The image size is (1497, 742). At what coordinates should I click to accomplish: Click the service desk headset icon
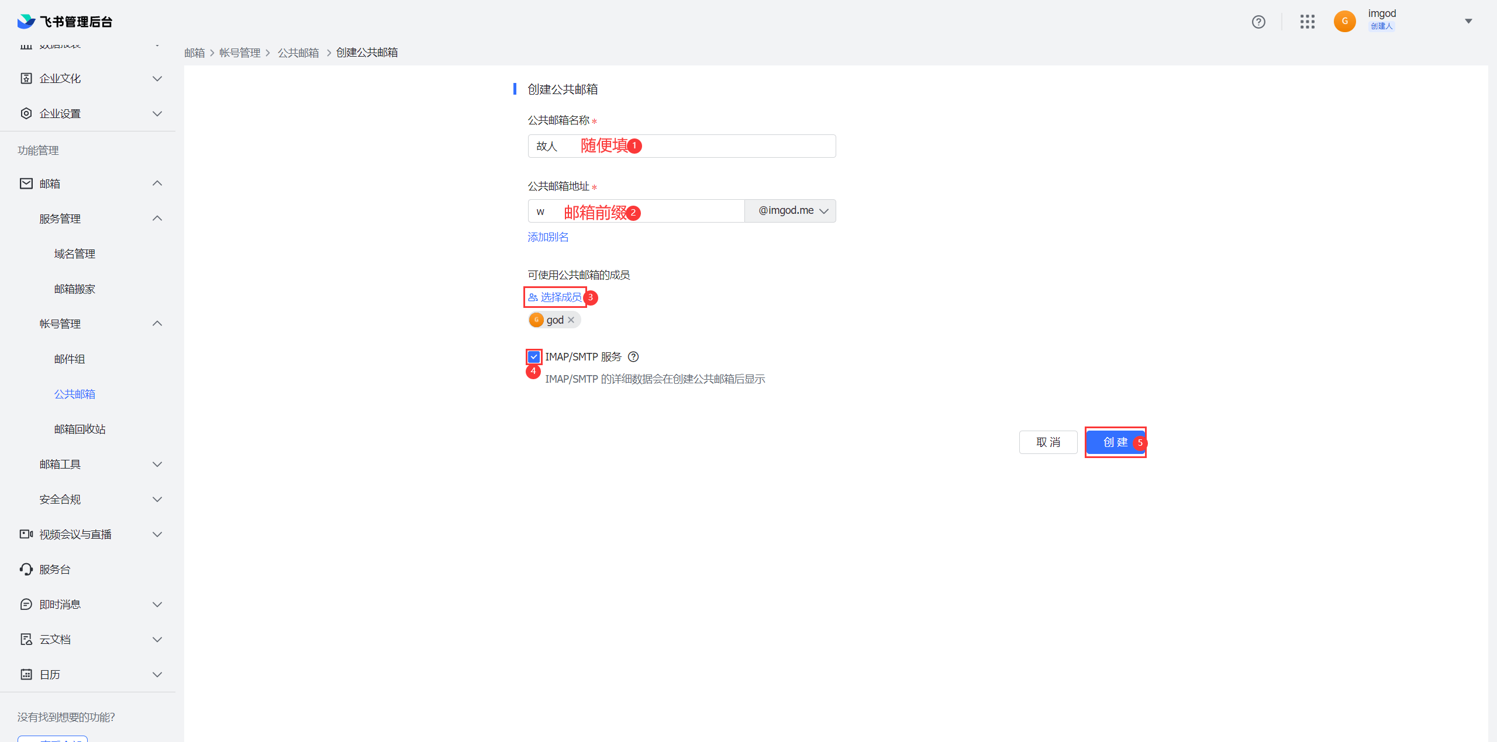(x=26, y=569)
